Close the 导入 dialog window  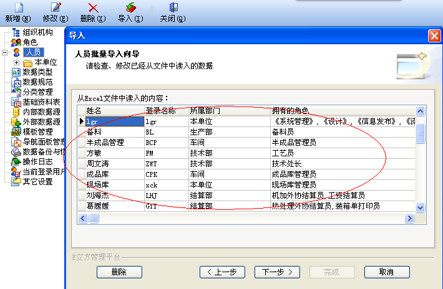(x=434, y=36)
